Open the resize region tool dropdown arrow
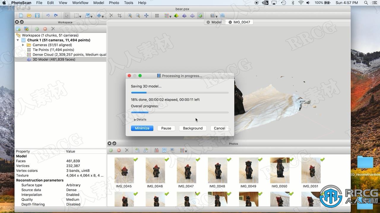 pyautogui.click(x=91, y=16)
